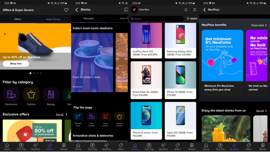
Task: Open the Tech bulletin icon
Action: (92, 116)
